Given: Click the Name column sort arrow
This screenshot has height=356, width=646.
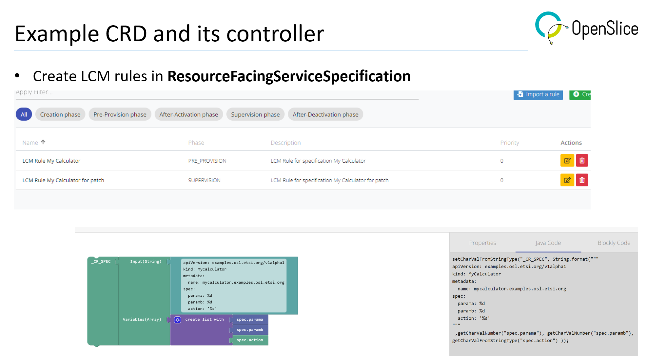Looking at the screenshot, I should pos(43,142).
